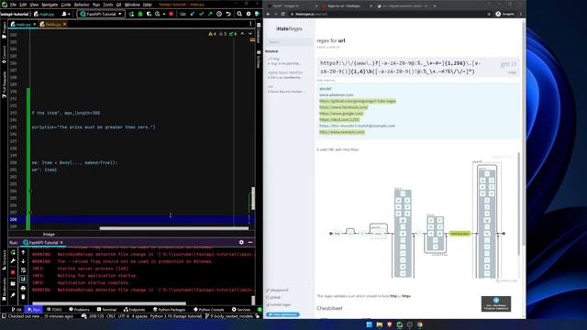Viewport: 587px width, 330px height.
Task: Open the File menu in PyCharm
Action: 13,5
